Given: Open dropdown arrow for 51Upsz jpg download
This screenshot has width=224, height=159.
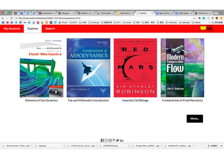Looking at the screenshot, I should coord(161,145).
